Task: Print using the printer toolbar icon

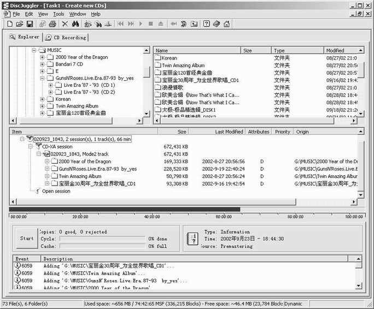Action: coord(52,24)
